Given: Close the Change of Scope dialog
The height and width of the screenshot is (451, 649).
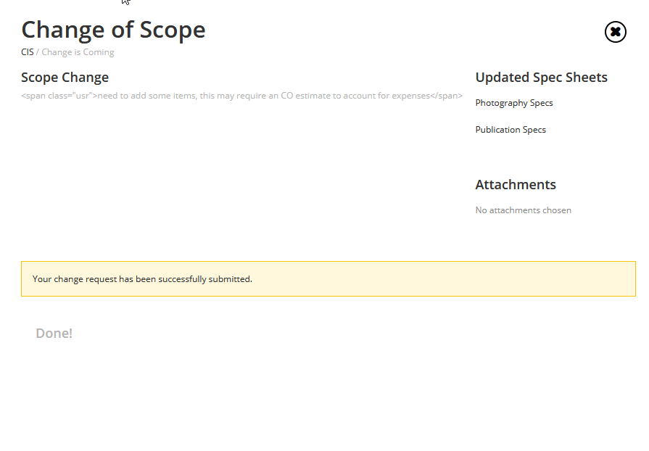Looking at the screenshot, I should pos(616,32).
